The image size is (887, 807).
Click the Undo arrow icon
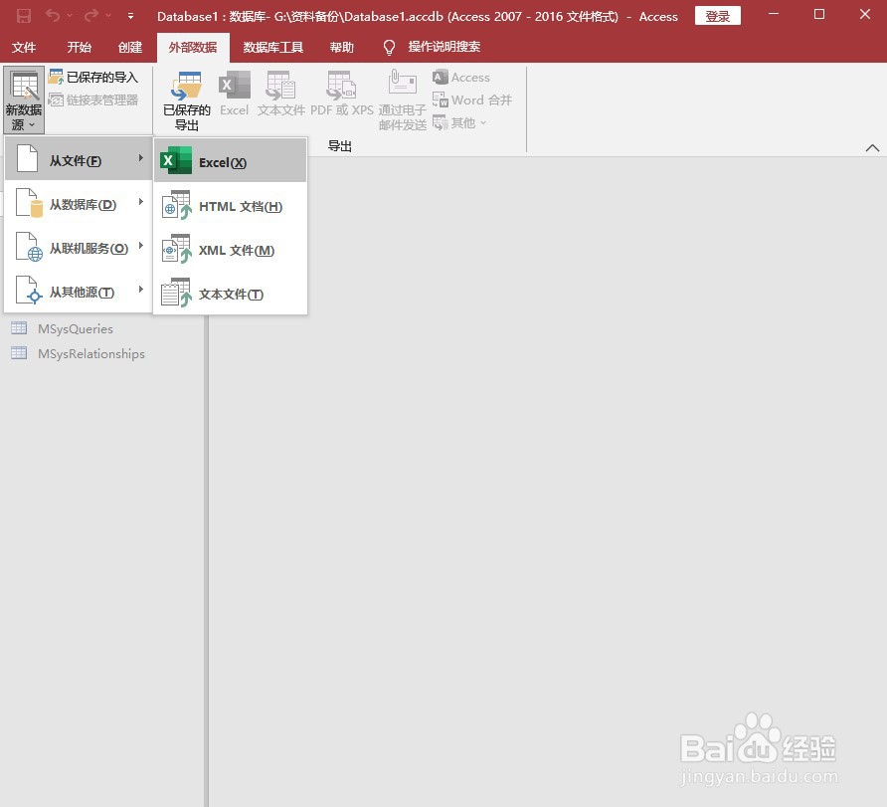tap(53, 16)
